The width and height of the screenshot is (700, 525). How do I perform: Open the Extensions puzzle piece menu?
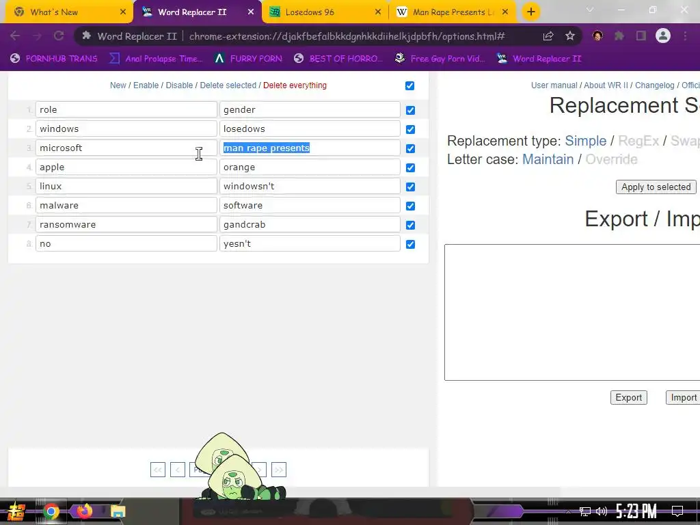tap(619, 36)
